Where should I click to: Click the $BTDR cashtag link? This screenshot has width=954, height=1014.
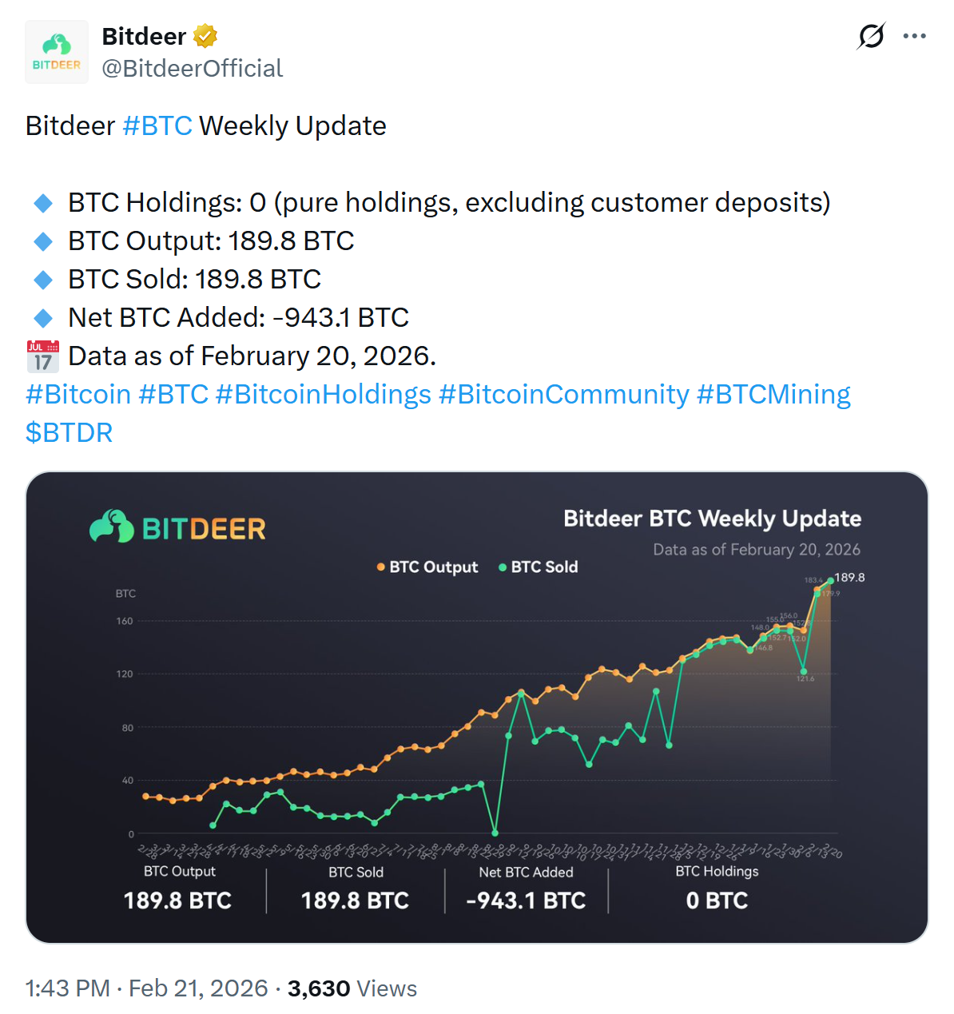pyautogui.click(x=69, y=432)
